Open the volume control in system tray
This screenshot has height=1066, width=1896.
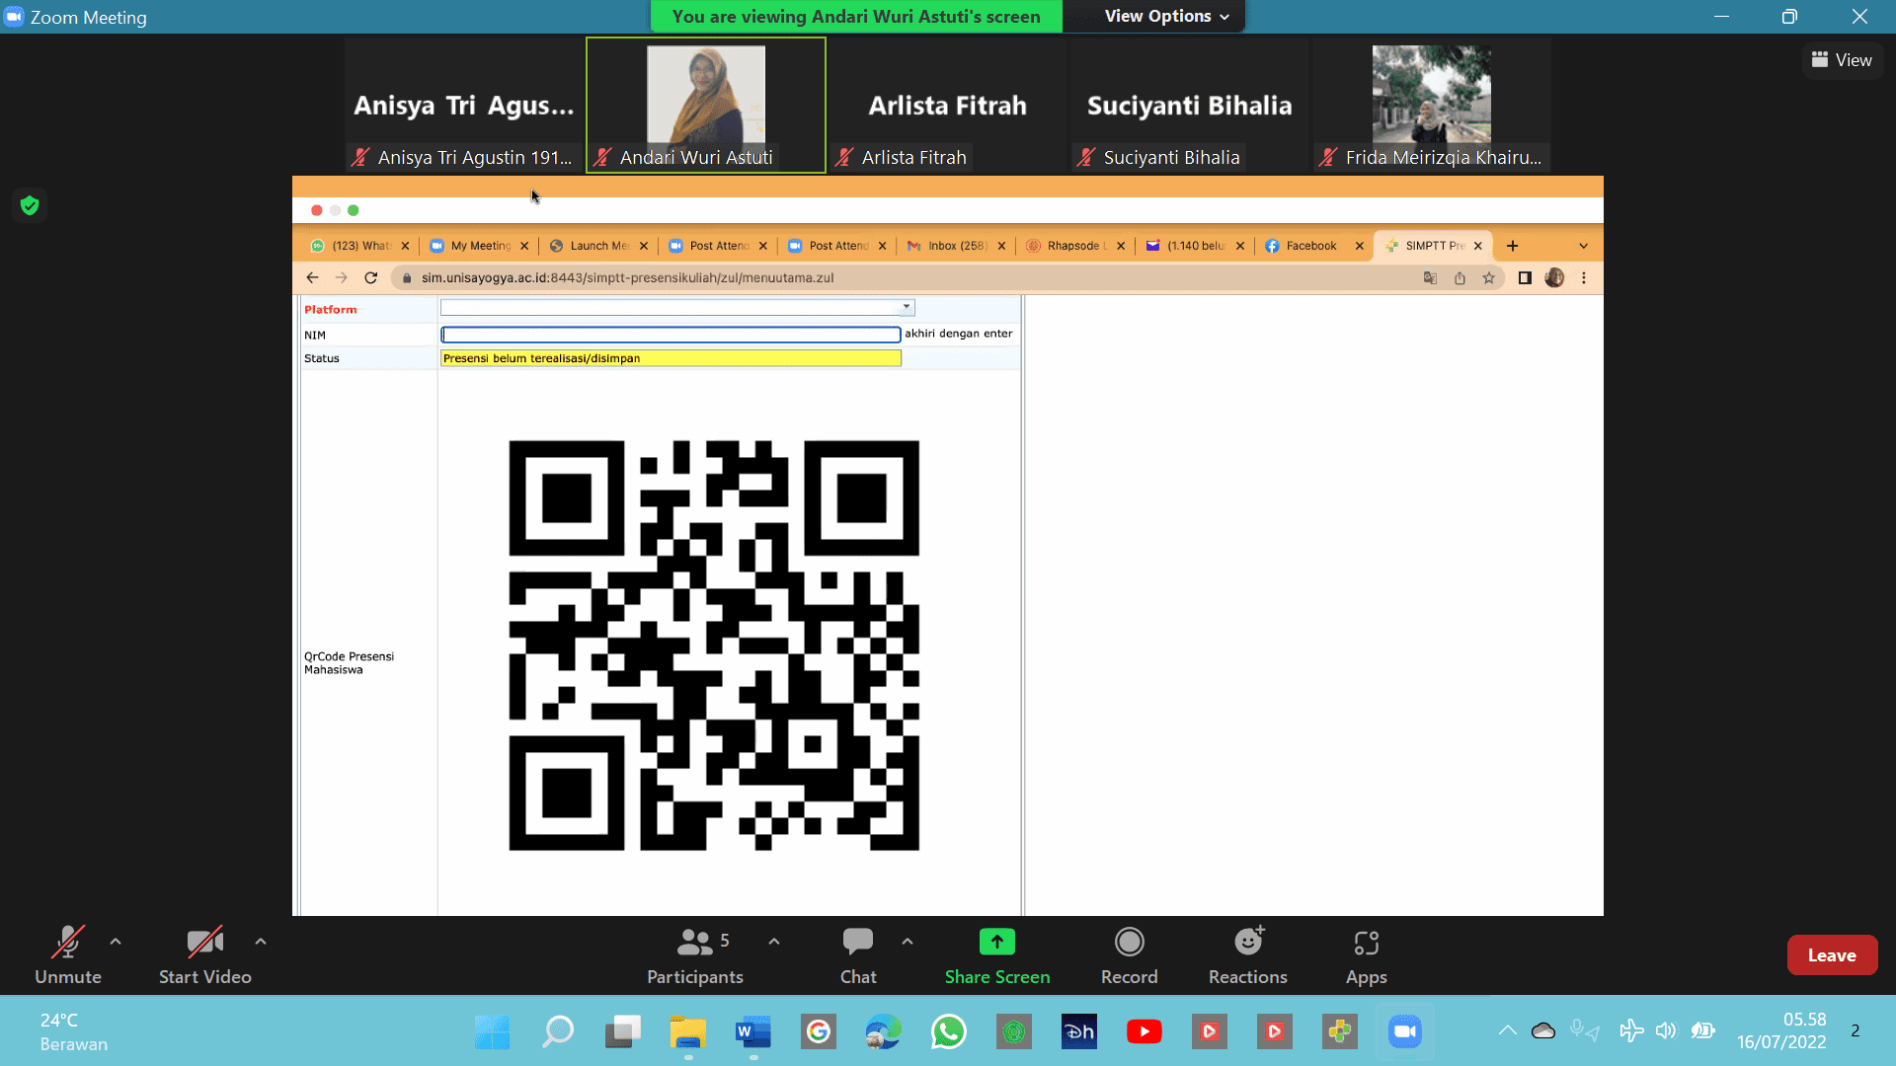click(x=1666, y=1031)
